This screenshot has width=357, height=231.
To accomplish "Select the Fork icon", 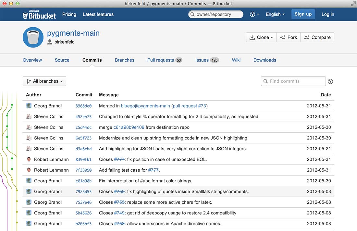I will tap(283, 37).
